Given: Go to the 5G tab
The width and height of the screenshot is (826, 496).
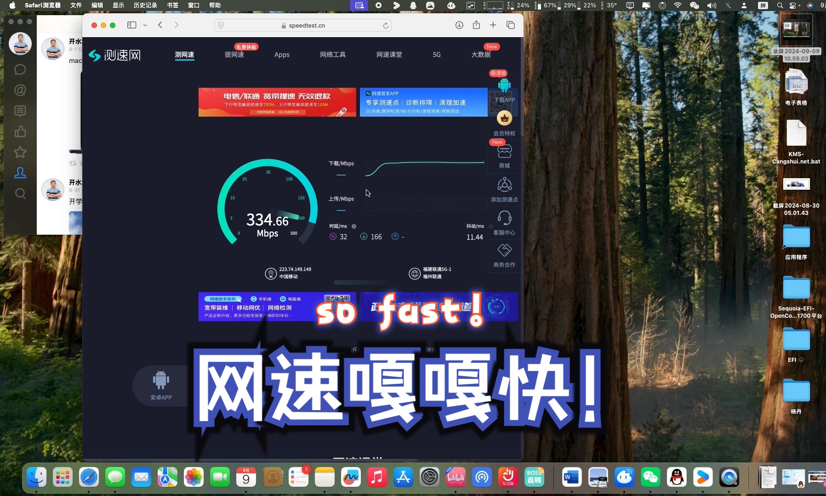Looking at the screenshot, I should (x=437, y=55).
